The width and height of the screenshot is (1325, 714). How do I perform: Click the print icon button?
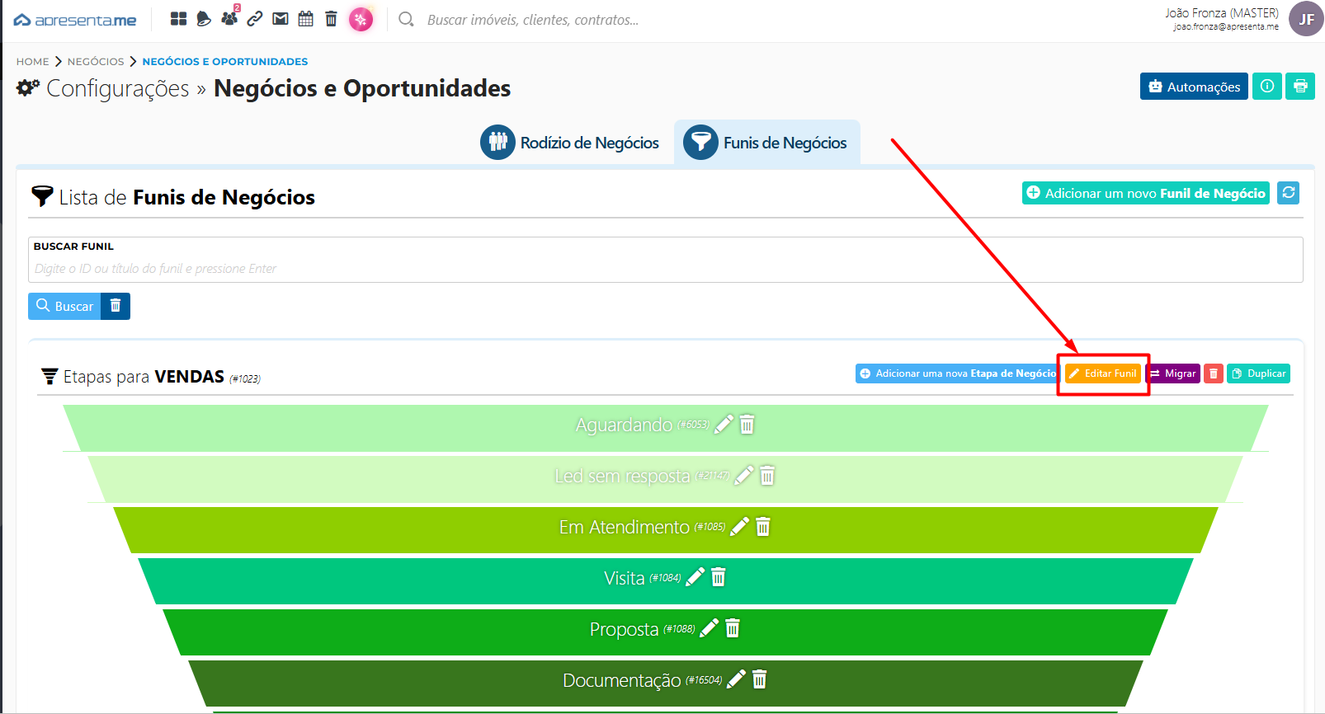point(1300,87)
